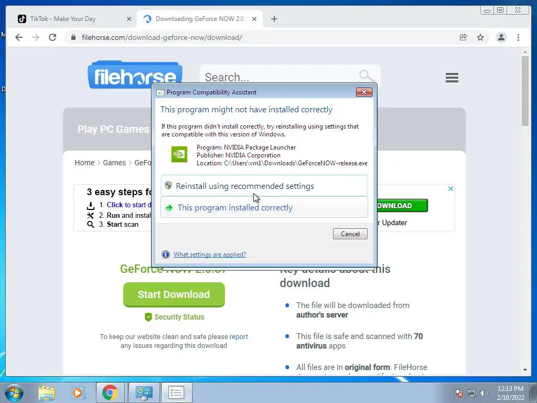The width and height of the screenshot is (537, 403).
Task: Select the Downloading GeForce NOW tab
Action: click(x=200, y=19)
